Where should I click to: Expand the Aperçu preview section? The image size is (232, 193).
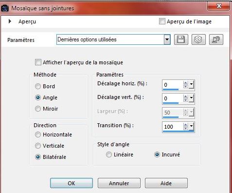pos(10,21)
